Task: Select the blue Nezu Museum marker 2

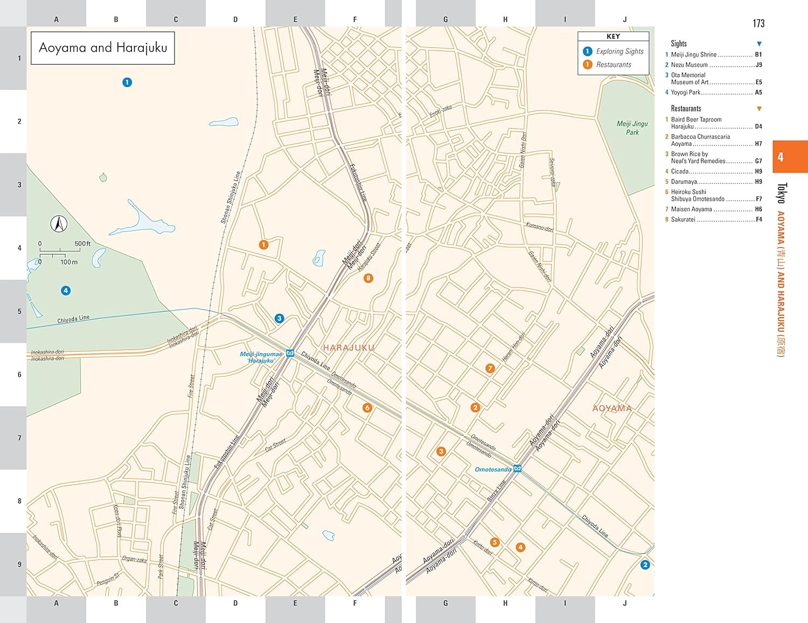Action: click(x=645, y=565)
